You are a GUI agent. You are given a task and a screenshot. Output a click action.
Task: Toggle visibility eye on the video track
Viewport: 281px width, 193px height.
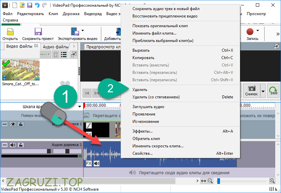click(12, 124)
